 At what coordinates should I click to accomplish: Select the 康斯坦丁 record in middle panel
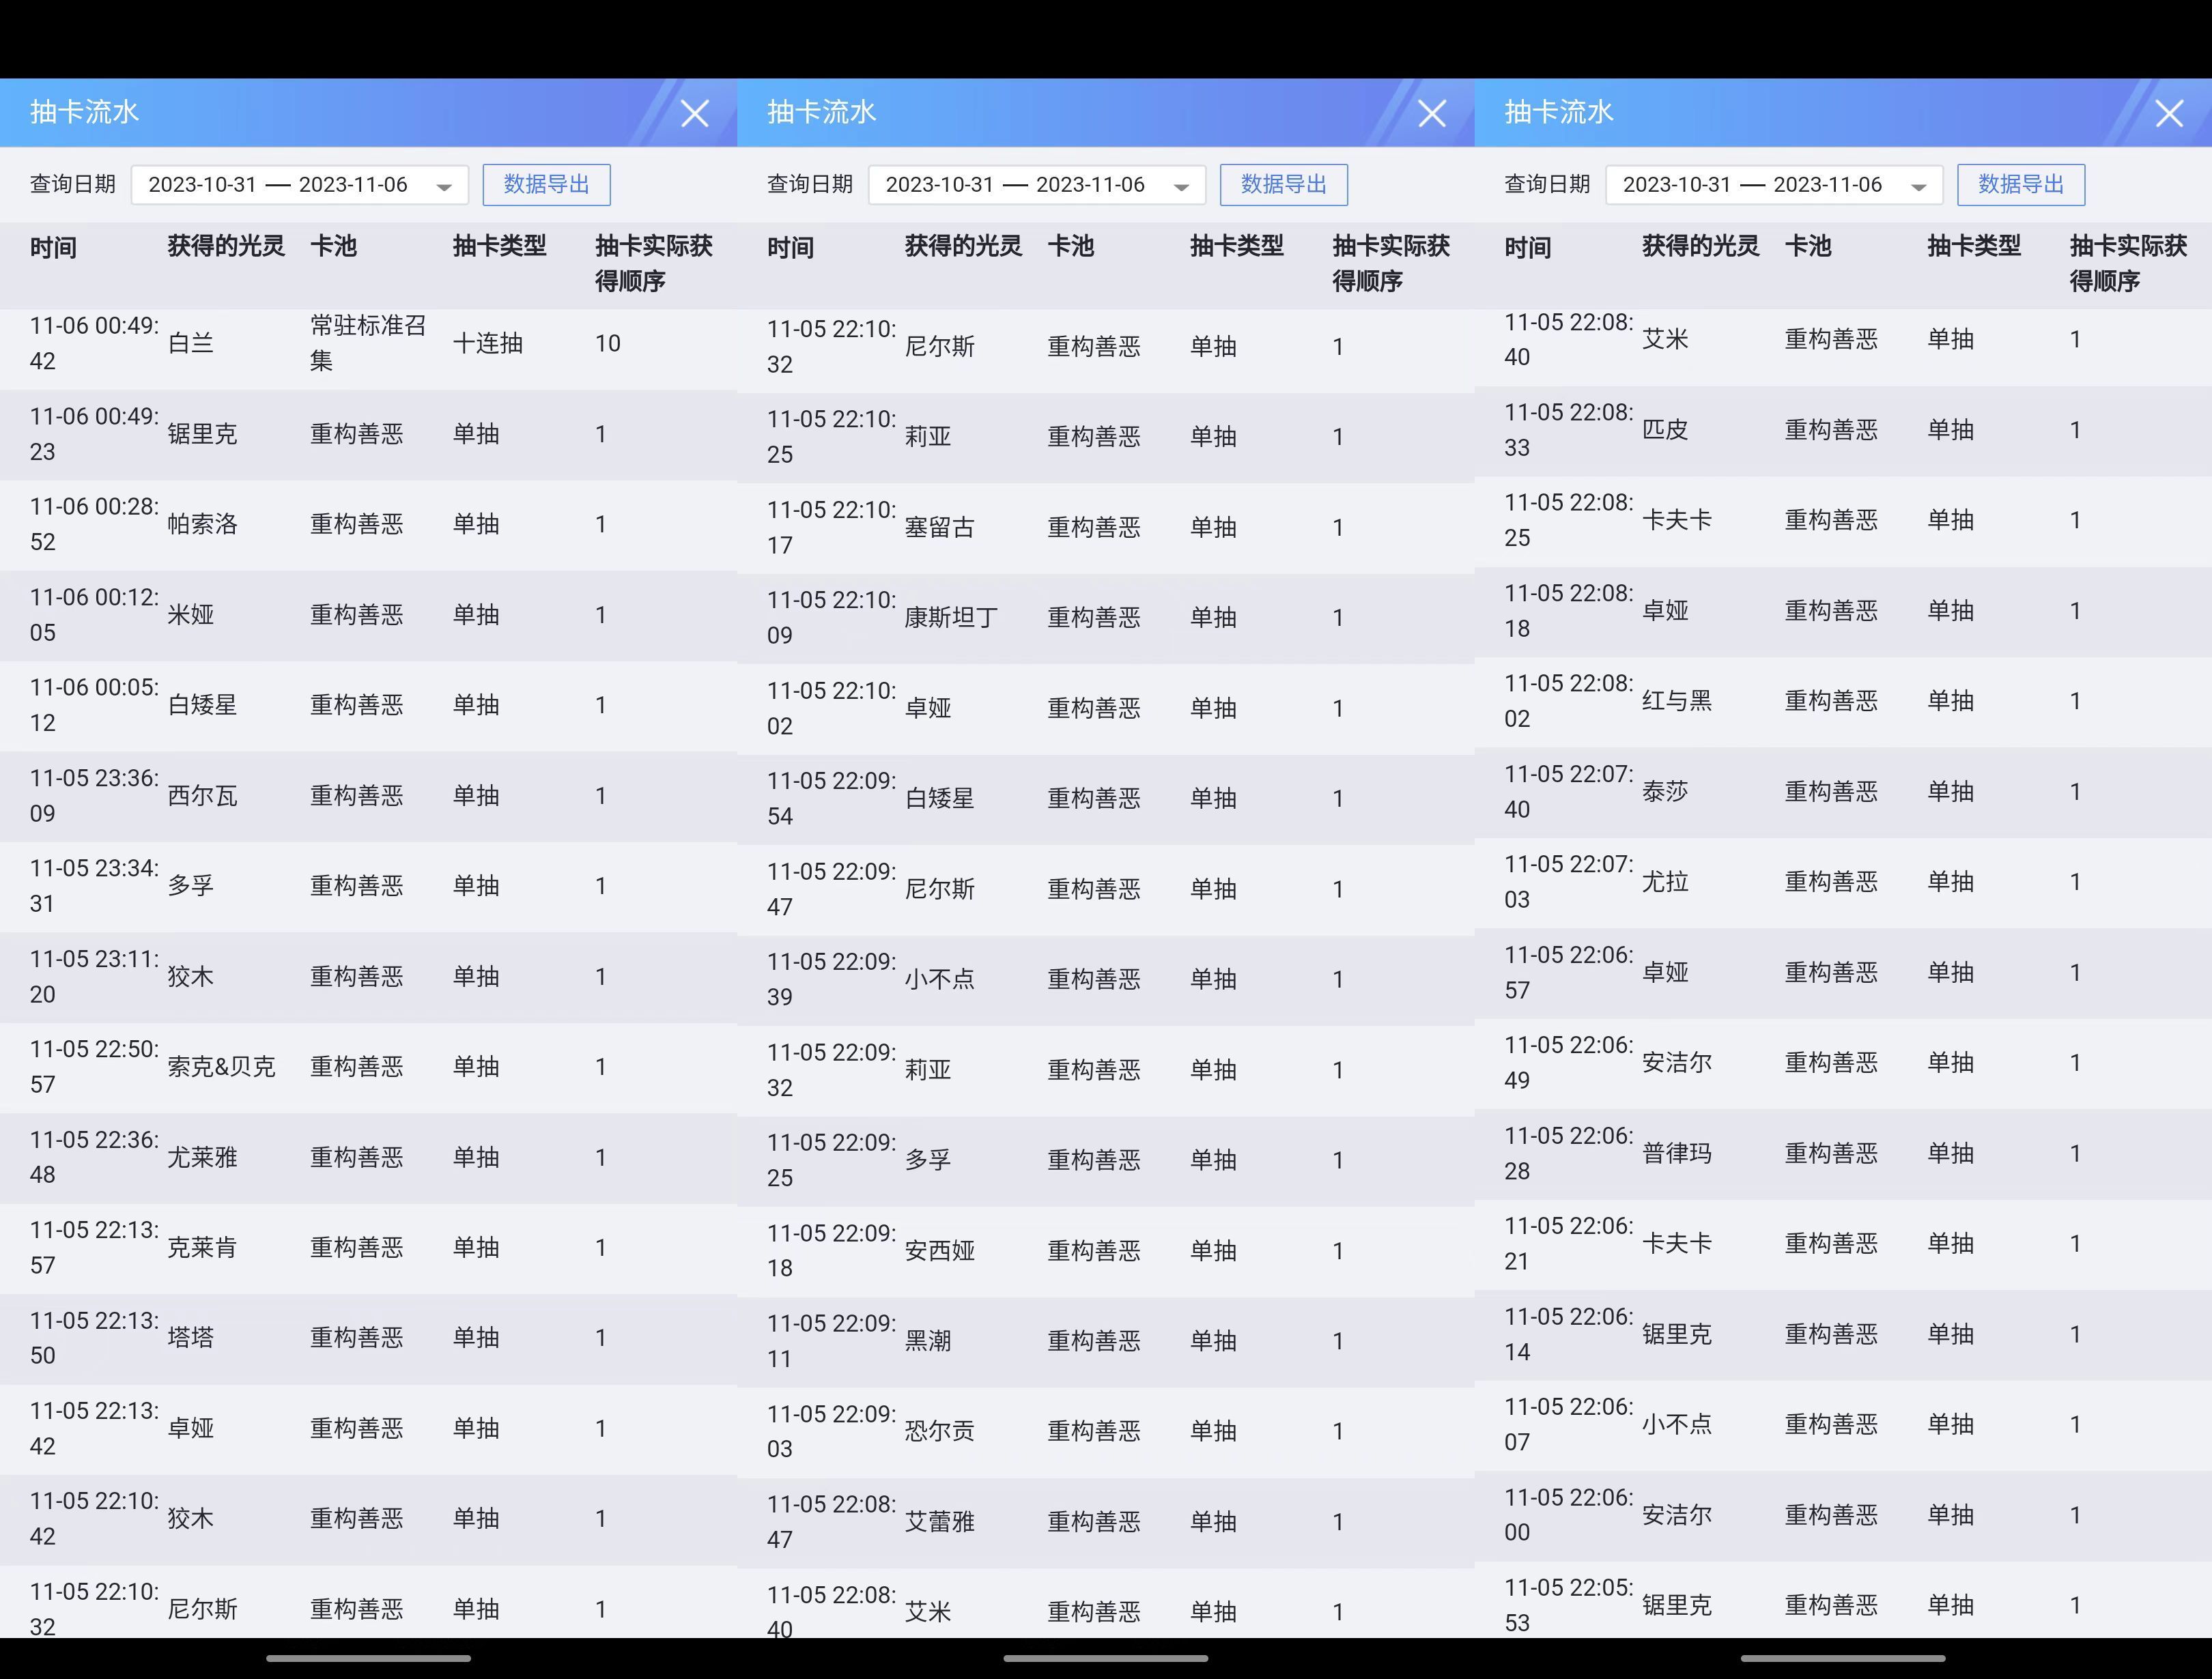pos(1105,618)
